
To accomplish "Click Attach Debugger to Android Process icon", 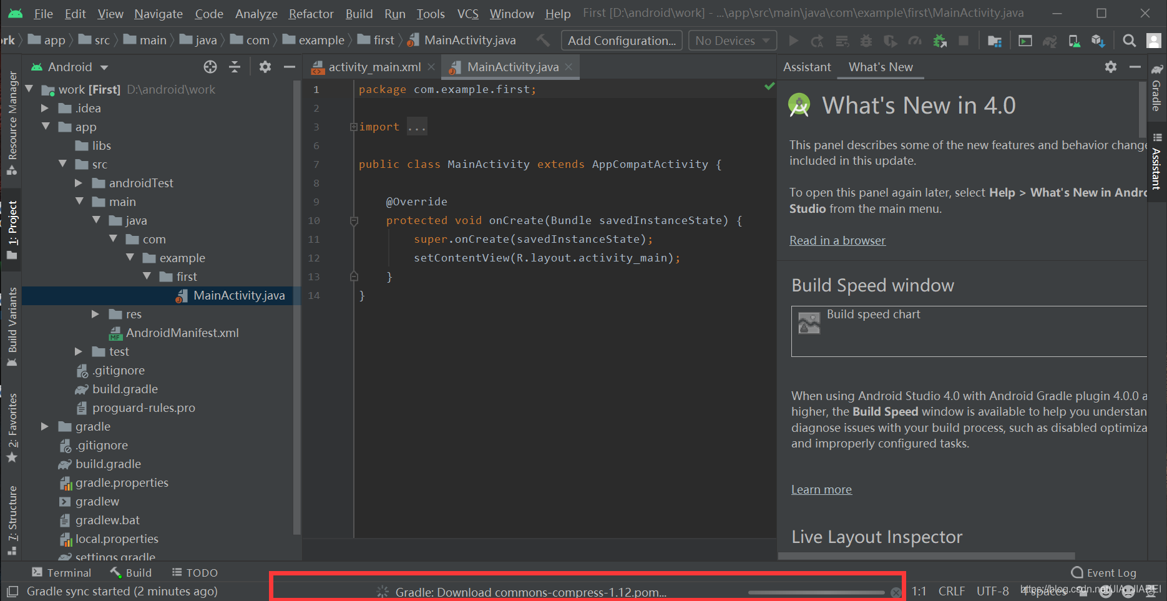I will point(940,41).
